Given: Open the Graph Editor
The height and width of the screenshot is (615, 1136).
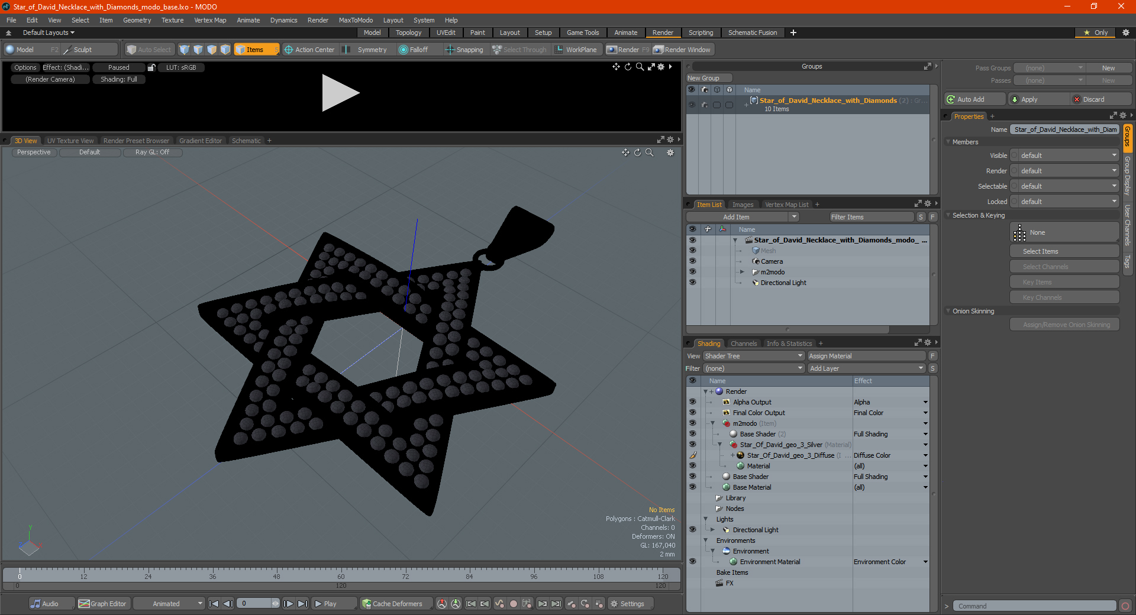Looking at the screenshot, I should 102,604.
